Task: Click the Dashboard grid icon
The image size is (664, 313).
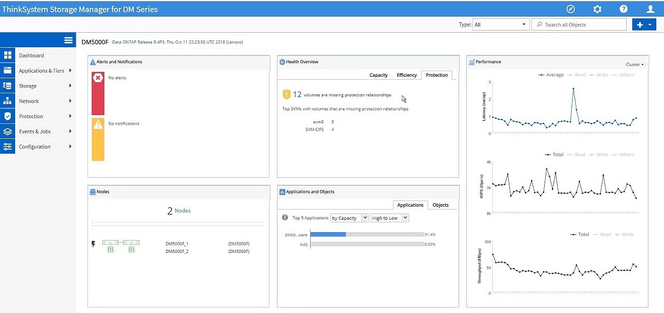Action: [x=7, y=55]
